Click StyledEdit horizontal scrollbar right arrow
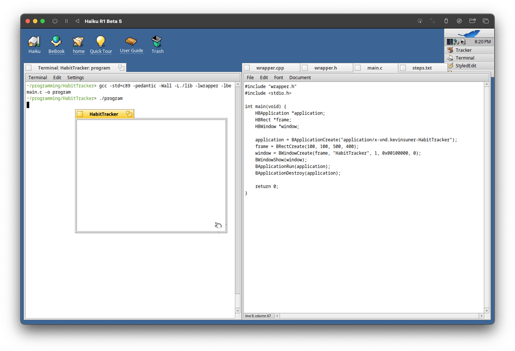 [481, 316]
